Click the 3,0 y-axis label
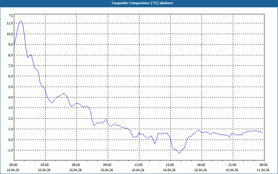278x174 pixels. point(10,108)
